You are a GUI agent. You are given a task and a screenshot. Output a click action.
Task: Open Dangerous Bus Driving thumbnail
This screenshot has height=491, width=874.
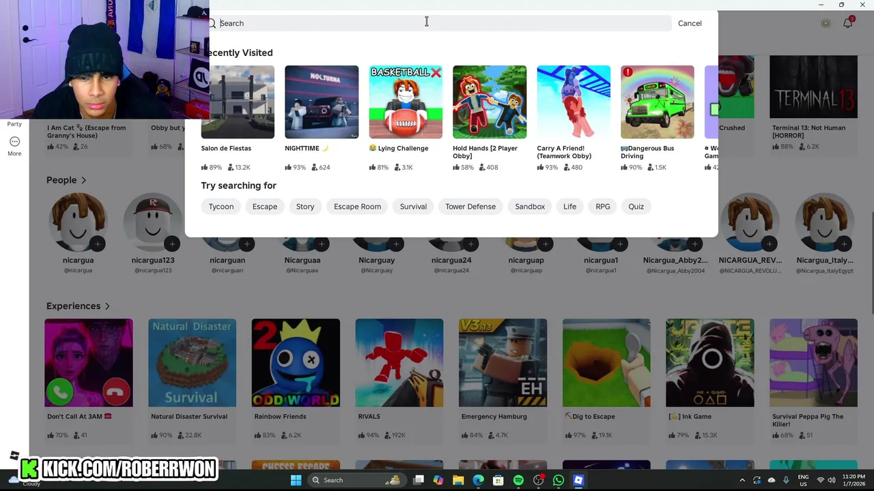(658, 102)
